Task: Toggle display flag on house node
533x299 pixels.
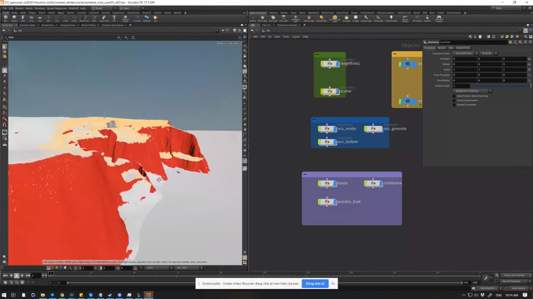Action: coord(334,184)
